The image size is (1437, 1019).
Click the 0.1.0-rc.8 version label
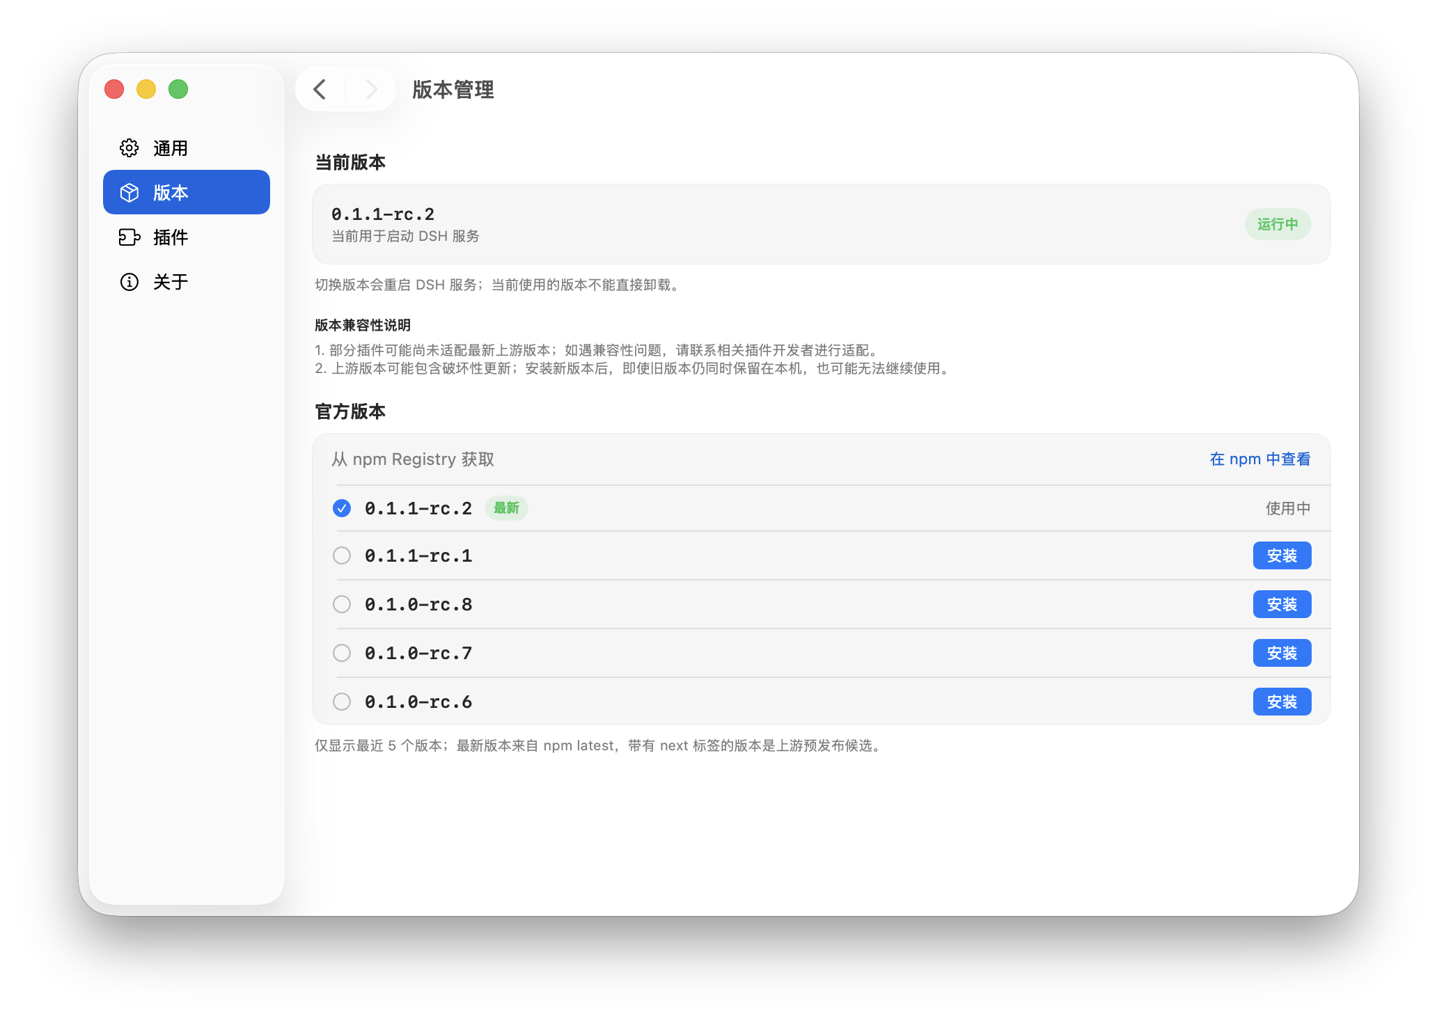coord(418,604)
